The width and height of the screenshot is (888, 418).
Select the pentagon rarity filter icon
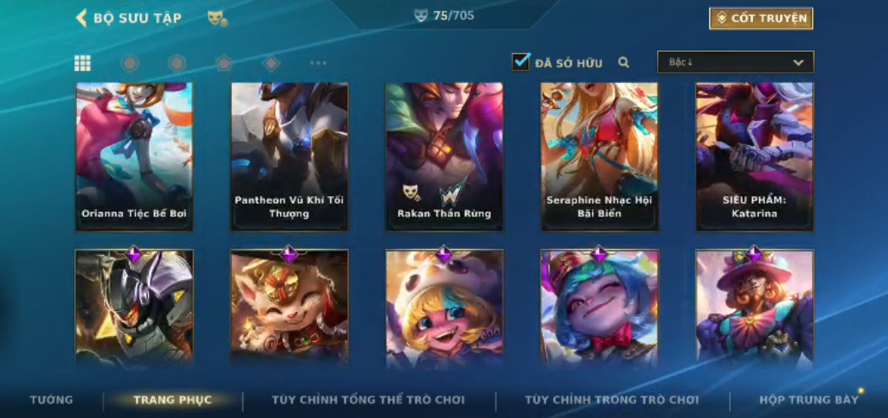tap(224, 63)
